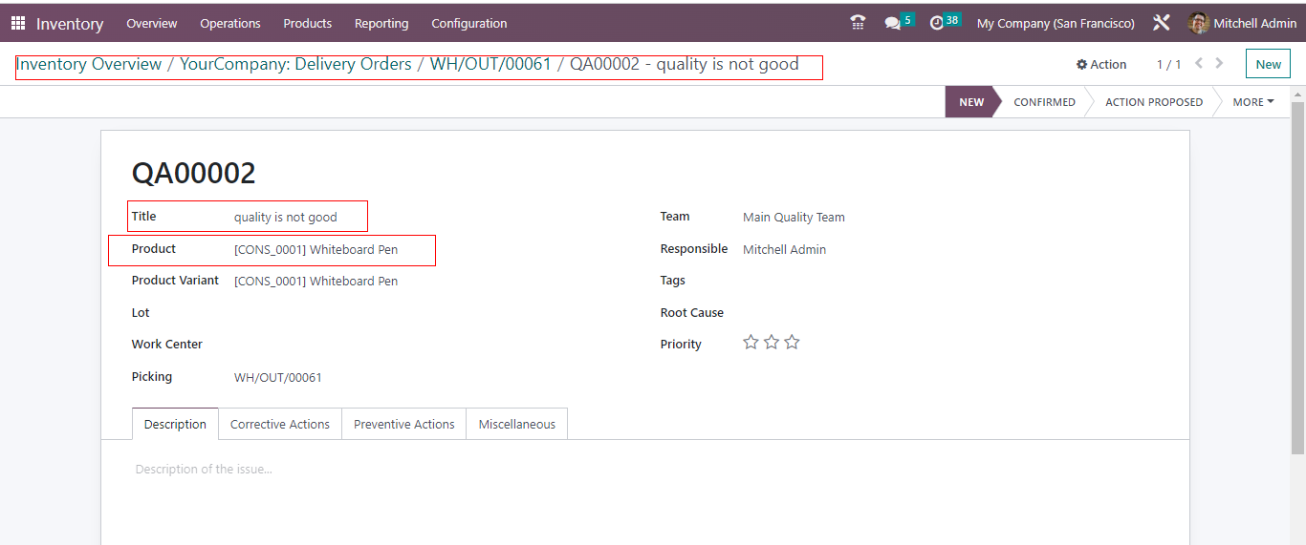Screen dimensions: 1306x545
Task: Follow the WH/OUT/00061 breadcrumb link
Action: click(490, 65)
